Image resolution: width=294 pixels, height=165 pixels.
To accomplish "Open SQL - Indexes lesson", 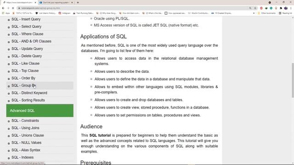I will tap(23, 157).
